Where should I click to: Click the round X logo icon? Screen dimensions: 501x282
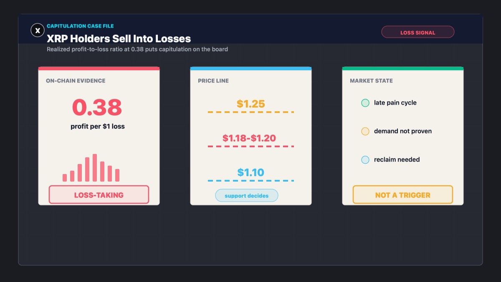click(x=38, y=30)
